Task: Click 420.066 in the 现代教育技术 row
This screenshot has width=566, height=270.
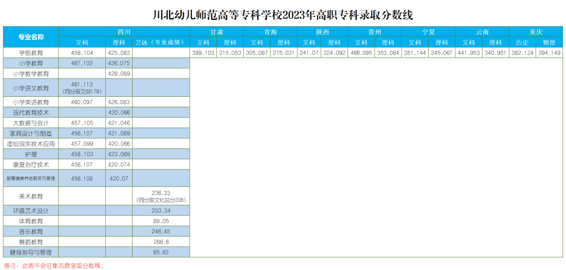Action: click(x=119, y=113)
